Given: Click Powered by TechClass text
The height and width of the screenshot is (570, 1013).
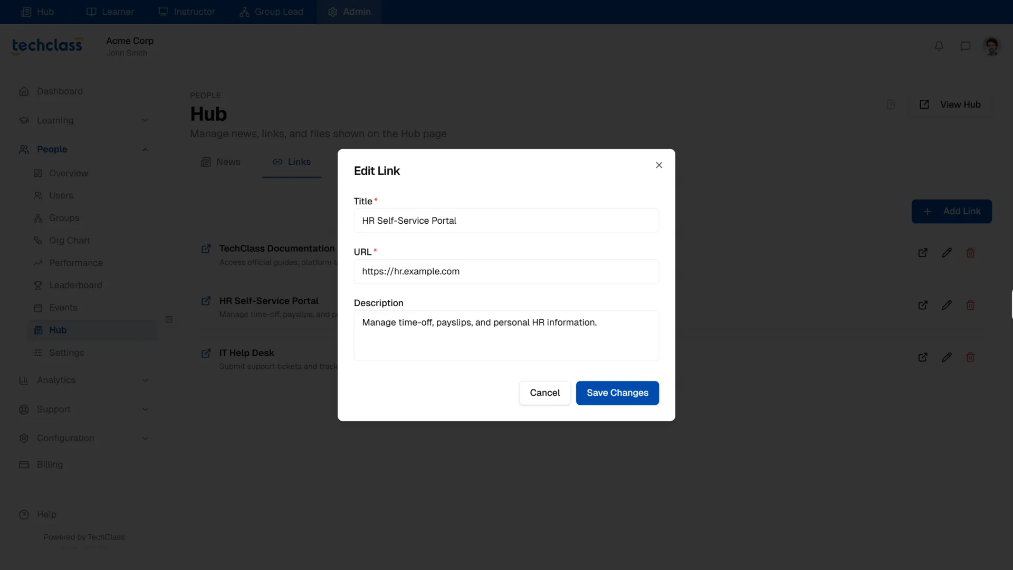Looking at the screenshot, I should (x=84, y=537).
